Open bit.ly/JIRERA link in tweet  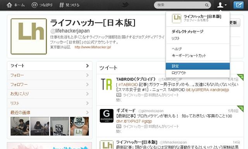[198, 90]
